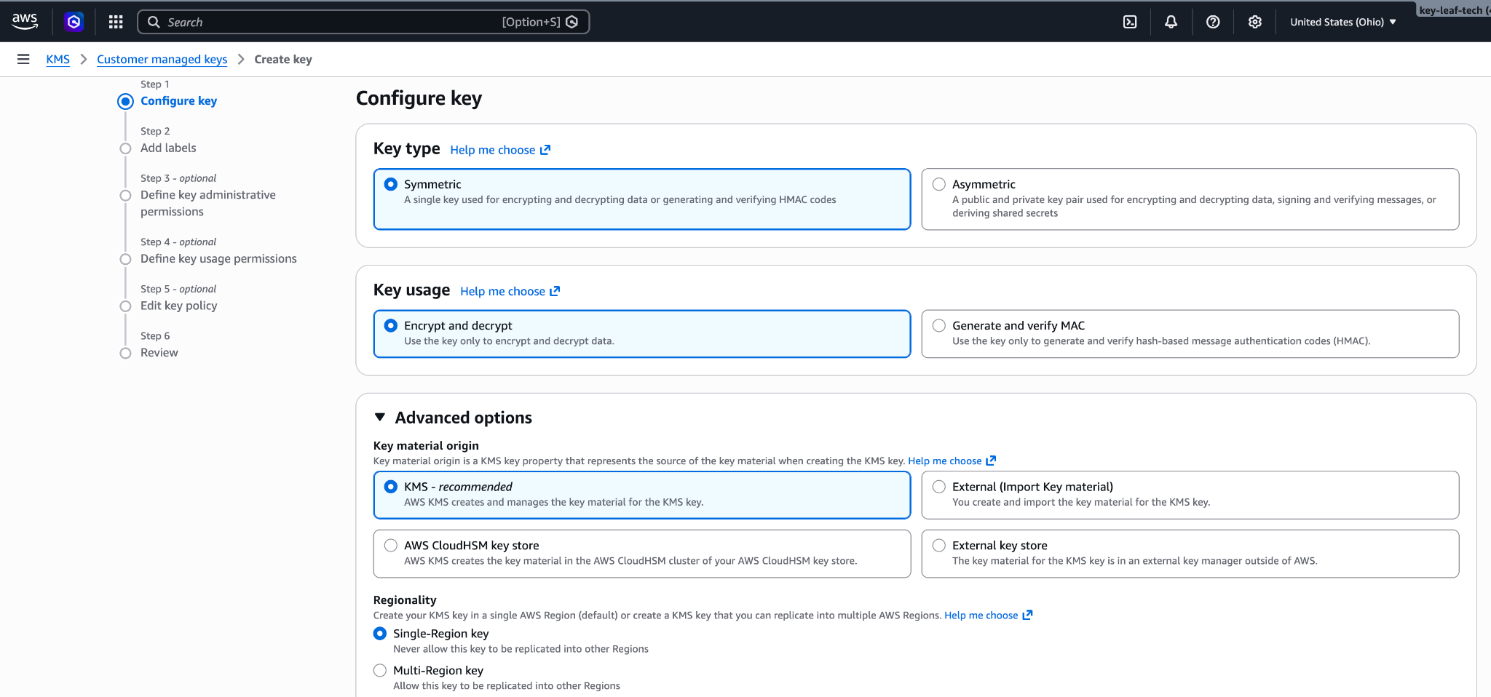Screen dimensions: 1491x697
Task: Go to Step 1 Configure key
Action: coord(178,101)
